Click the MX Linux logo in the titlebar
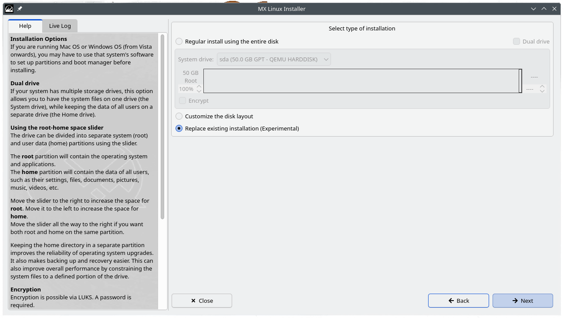 pyautogui.click(x=9, y=9)
